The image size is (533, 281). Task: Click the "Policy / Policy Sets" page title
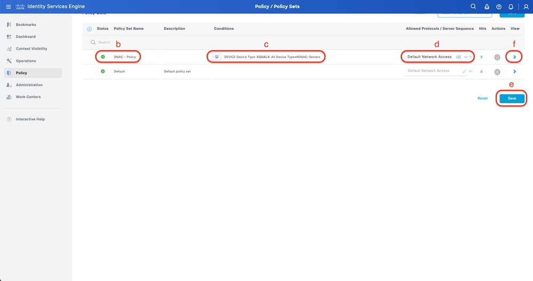click(x=277, y=6)
